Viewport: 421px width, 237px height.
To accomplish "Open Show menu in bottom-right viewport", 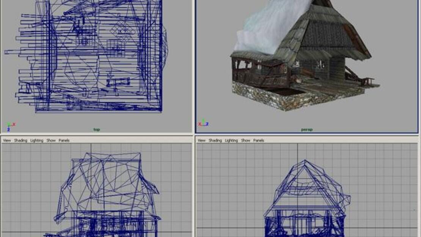I will [246, 141].
